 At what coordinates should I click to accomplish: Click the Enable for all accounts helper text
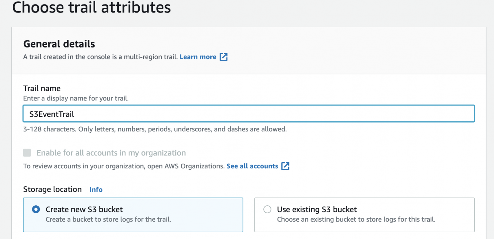click(124, 166)
